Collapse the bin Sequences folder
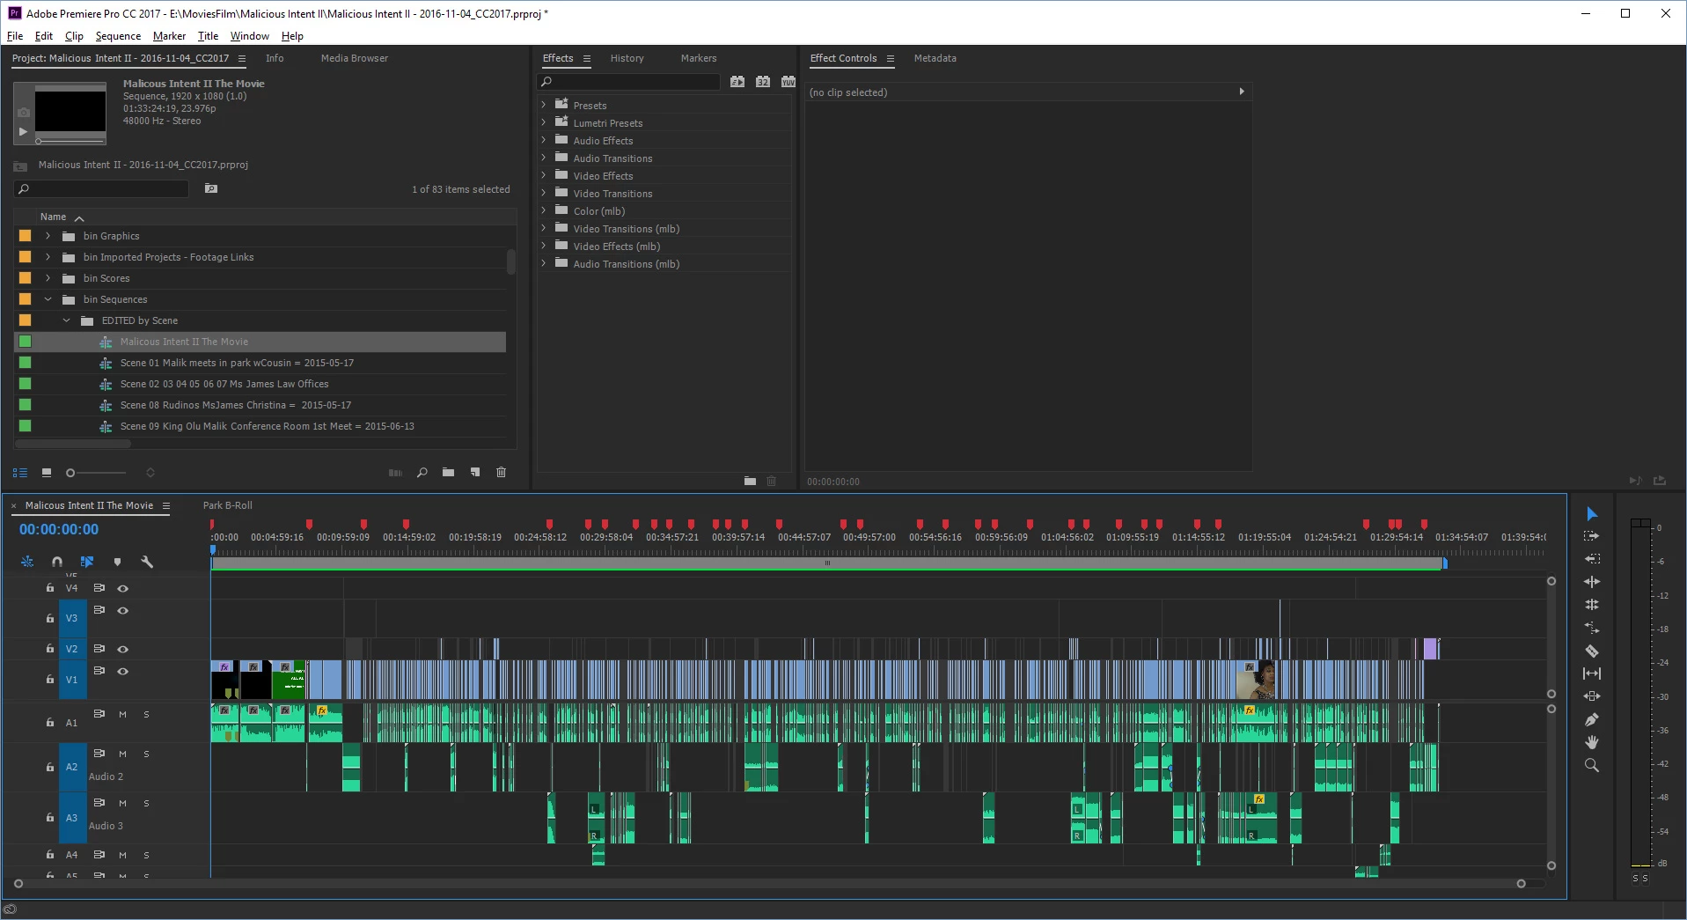 [x=48, y=299]
